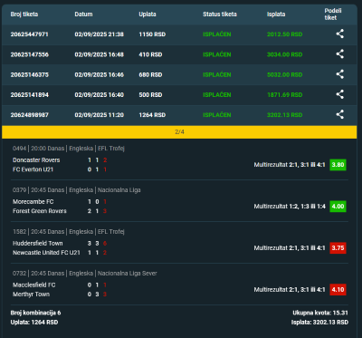Click red odds 3.75 for Huddersfield Town
The width and height of the screenshot is (362, 338).
click(x=338, y=248)
